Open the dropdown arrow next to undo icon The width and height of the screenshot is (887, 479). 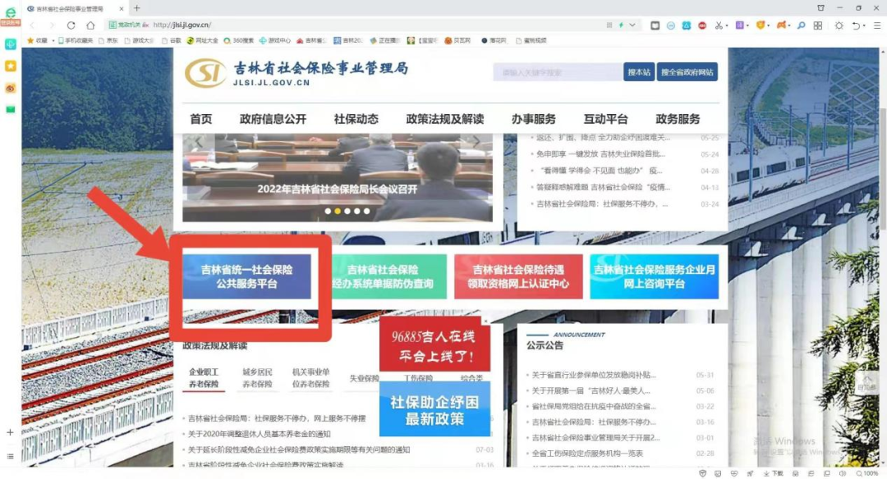pyautogui.click(x=864, y=26)
